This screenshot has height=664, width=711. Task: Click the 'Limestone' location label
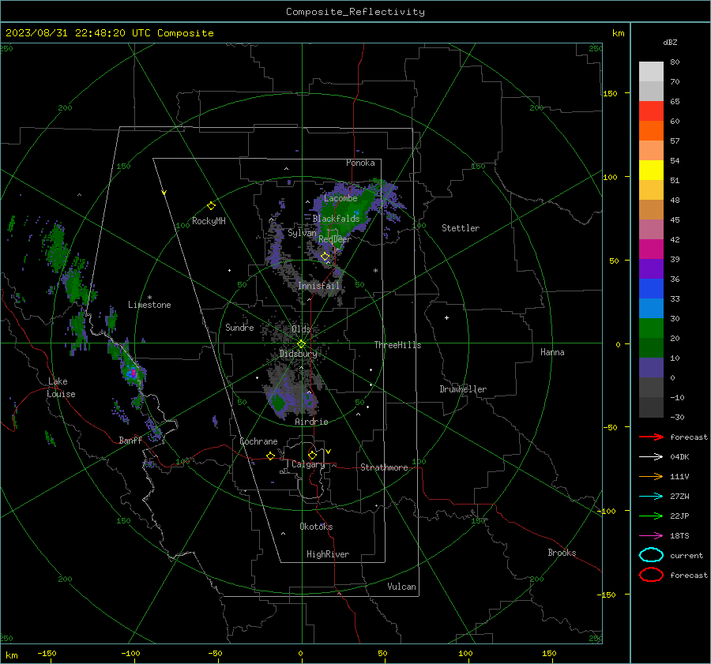coord(149,305)
